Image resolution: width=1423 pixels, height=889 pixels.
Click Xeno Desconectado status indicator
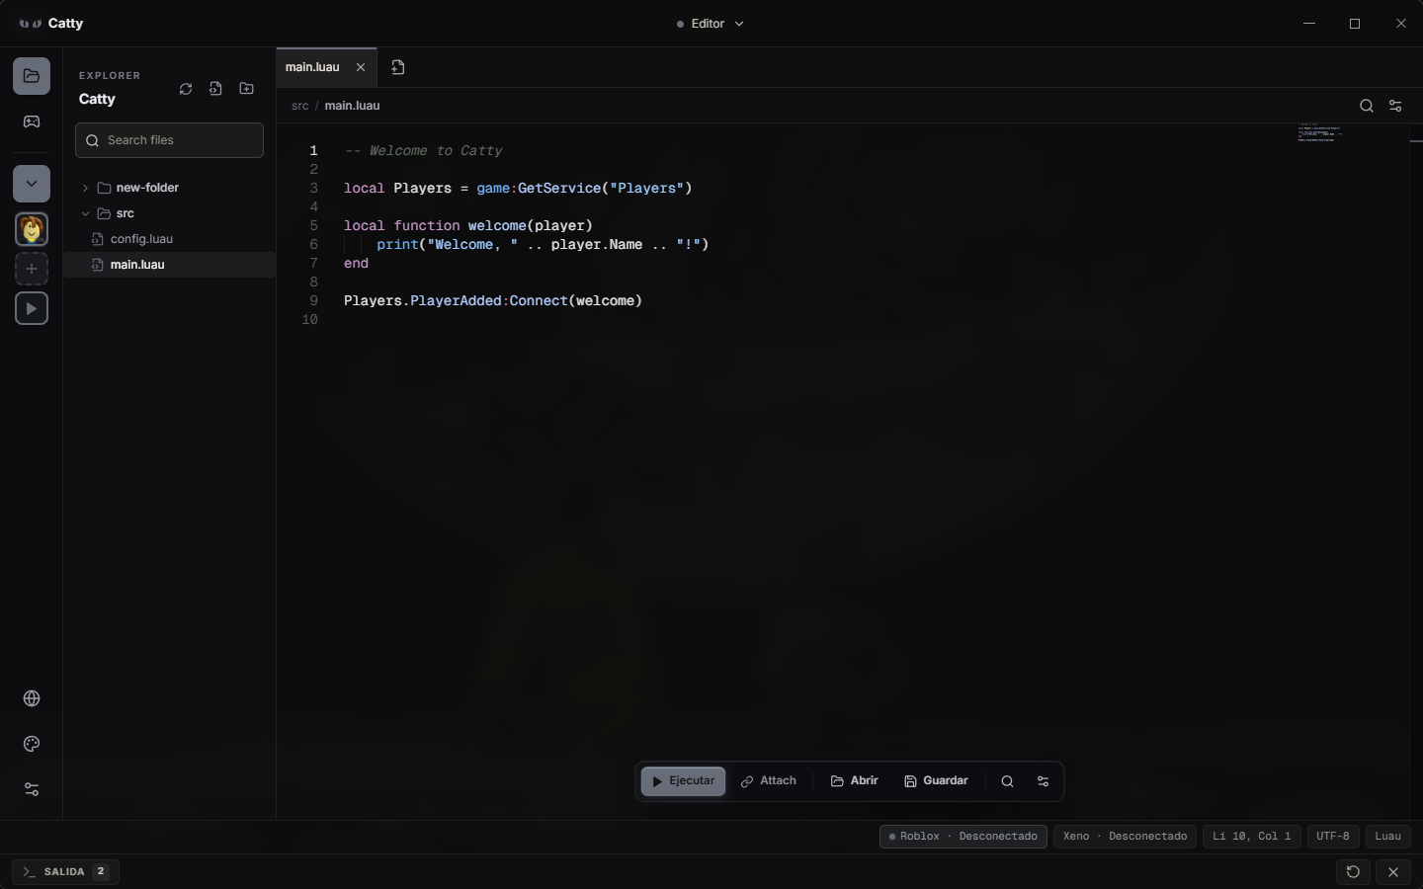coord(1125,837)
